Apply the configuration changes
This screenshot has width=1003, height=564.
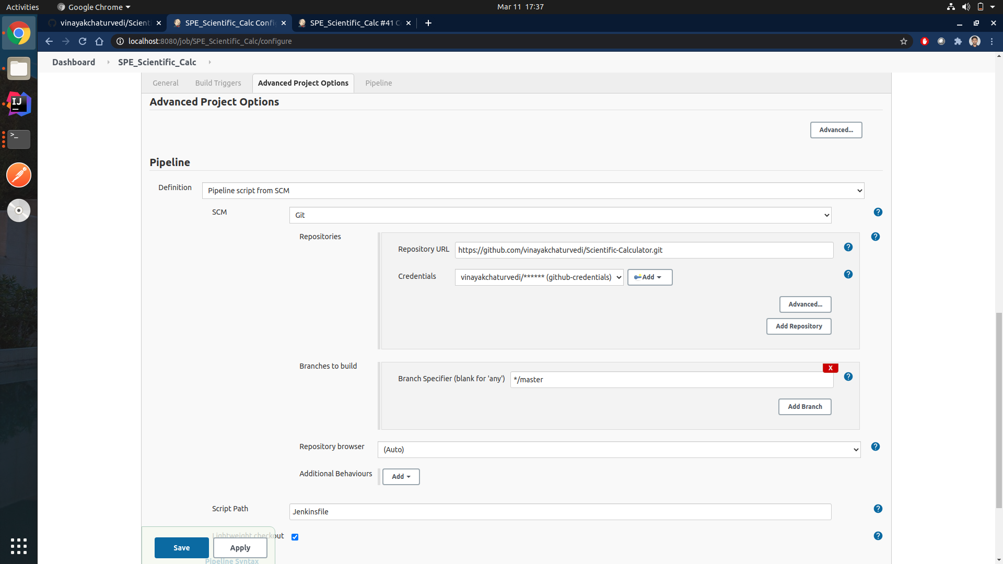240,548
